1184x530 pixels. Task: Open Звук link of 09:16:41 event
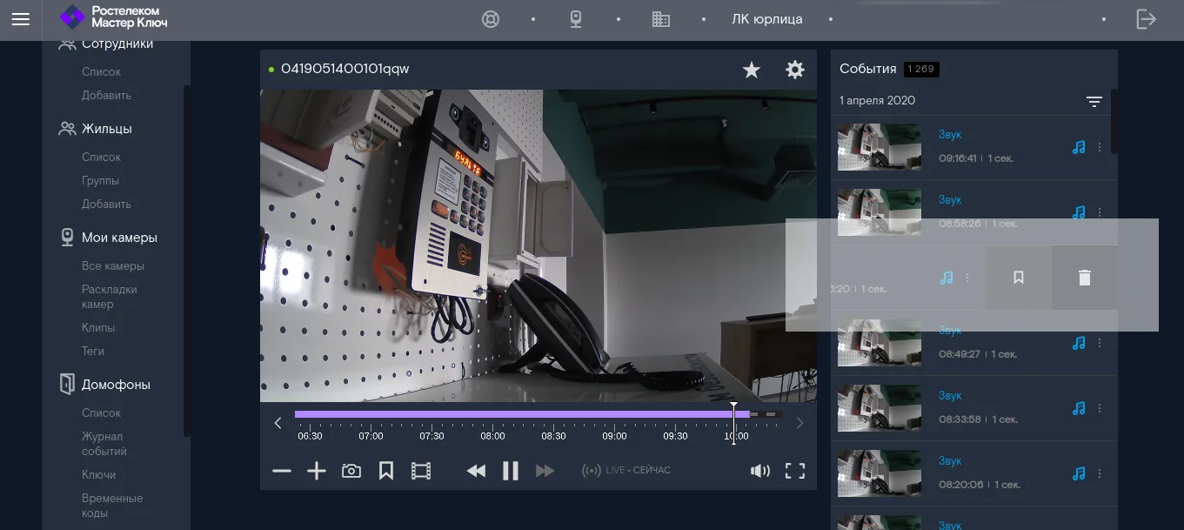pyautogui.click(x=950, y=135)
